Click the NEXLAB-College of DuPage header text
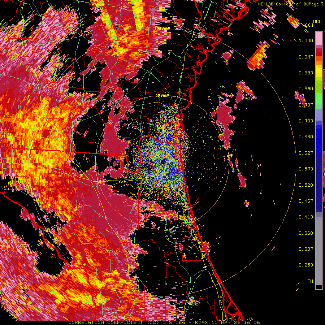This screenshot has height=325, width=325. pos(290,4)
